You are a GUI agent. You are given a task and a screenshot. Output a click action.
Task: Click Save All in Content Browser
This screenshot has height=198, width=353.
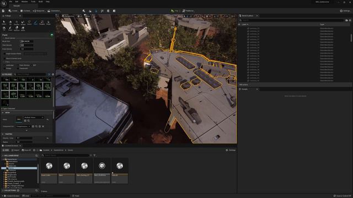pyautogui.click(x=26, y=150)
